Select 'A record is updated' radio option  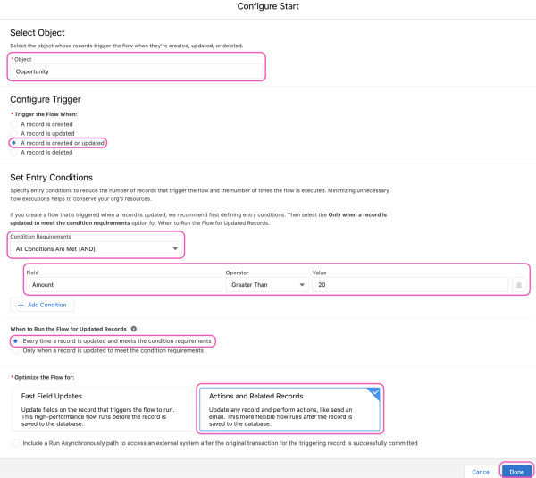pos(13,133)
